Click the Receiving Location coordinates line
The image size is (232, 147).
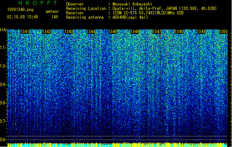coord(165,8)
